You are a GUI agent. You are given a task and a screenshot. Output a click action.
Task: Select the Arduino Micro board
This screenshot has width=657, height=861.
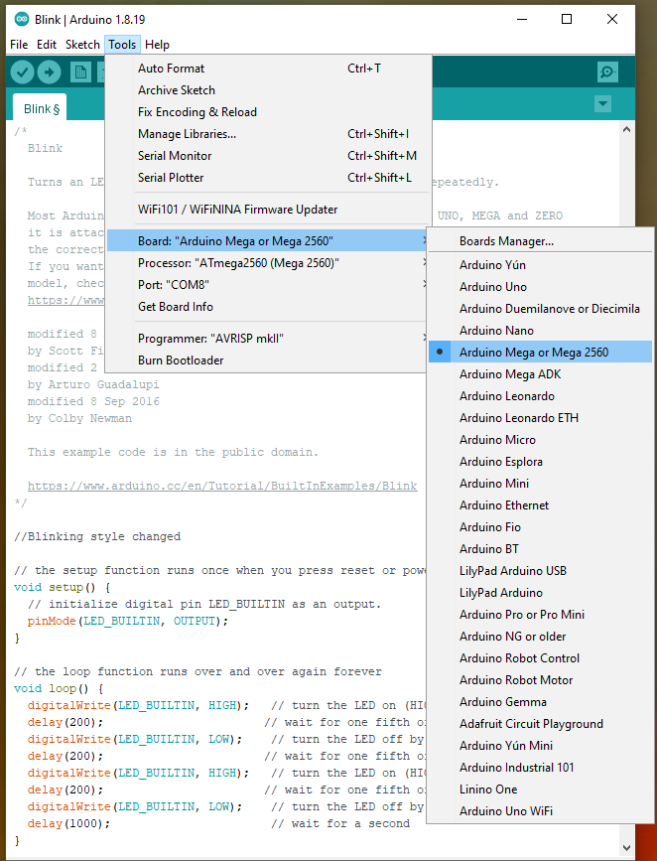click(540, 440)
